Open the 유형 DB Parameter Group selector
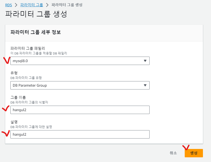 (78, 85)
